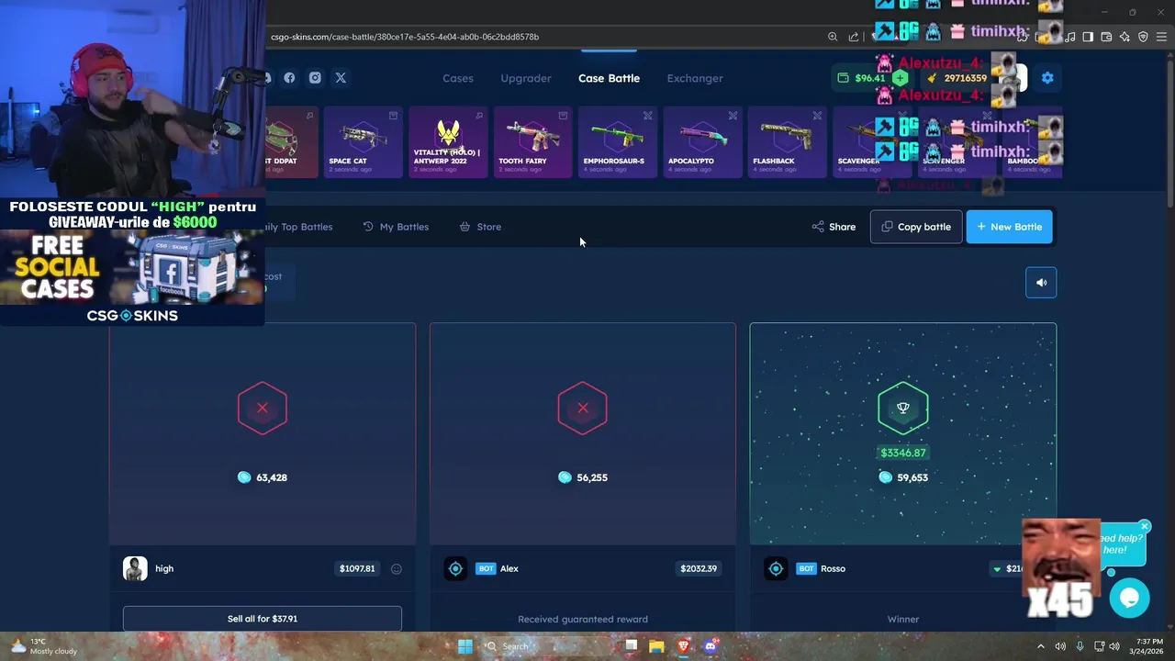Click the browser zoom magnifier icon
1175x661 pixels.
[833, 37]
